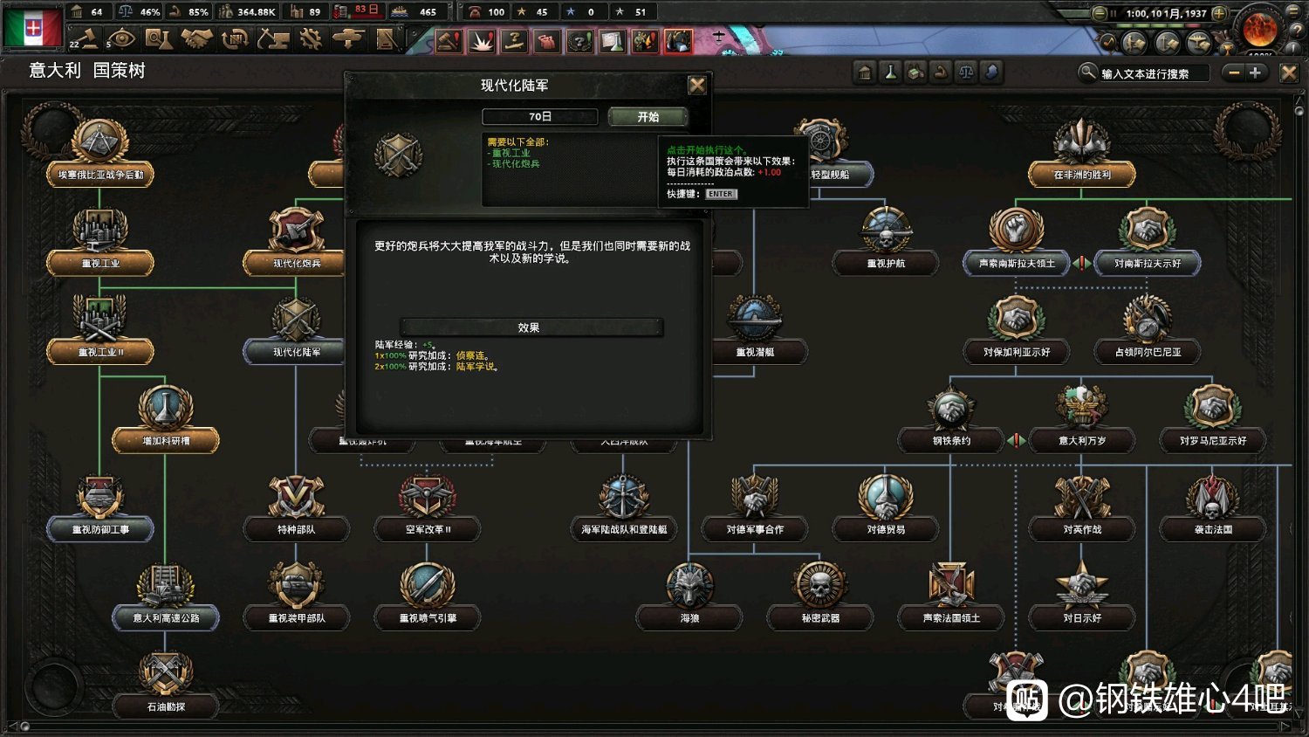The height and width of the screenshot is (737, 1309).
Task: Open the diplomacy handshake icon
Action: (x=196, y=38)
